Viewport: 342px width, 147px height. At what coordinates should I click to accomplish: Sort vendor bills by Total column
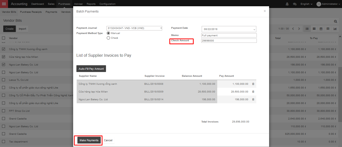click(x=278, y=38)
